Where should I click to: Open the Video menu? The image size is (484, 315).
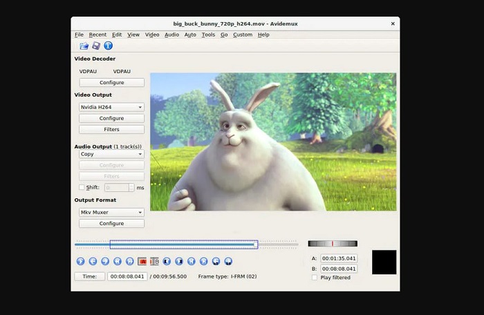click(x=152, y=35)
